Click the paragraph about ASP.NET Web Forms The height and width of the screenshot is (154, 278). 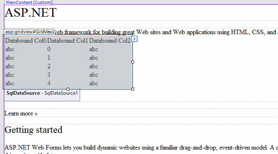(x=141, y=150)
